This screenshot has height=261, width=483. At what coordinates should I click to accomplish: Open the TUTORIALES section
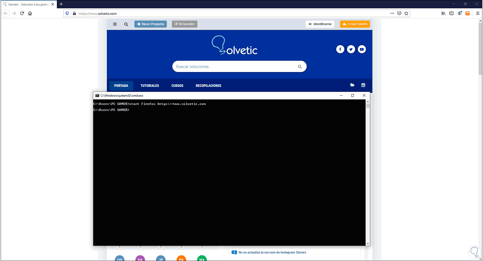pos(150,86)
